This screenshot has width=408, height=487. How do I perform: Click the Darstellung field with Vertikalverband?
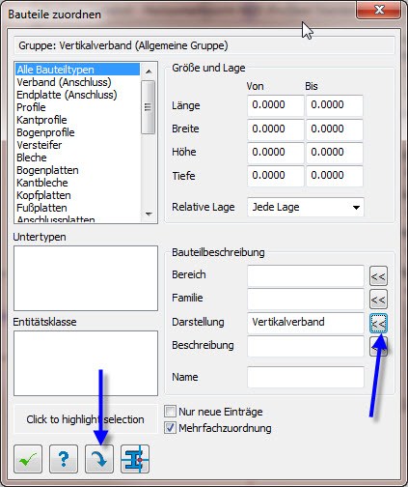click(x=306, y=323)
